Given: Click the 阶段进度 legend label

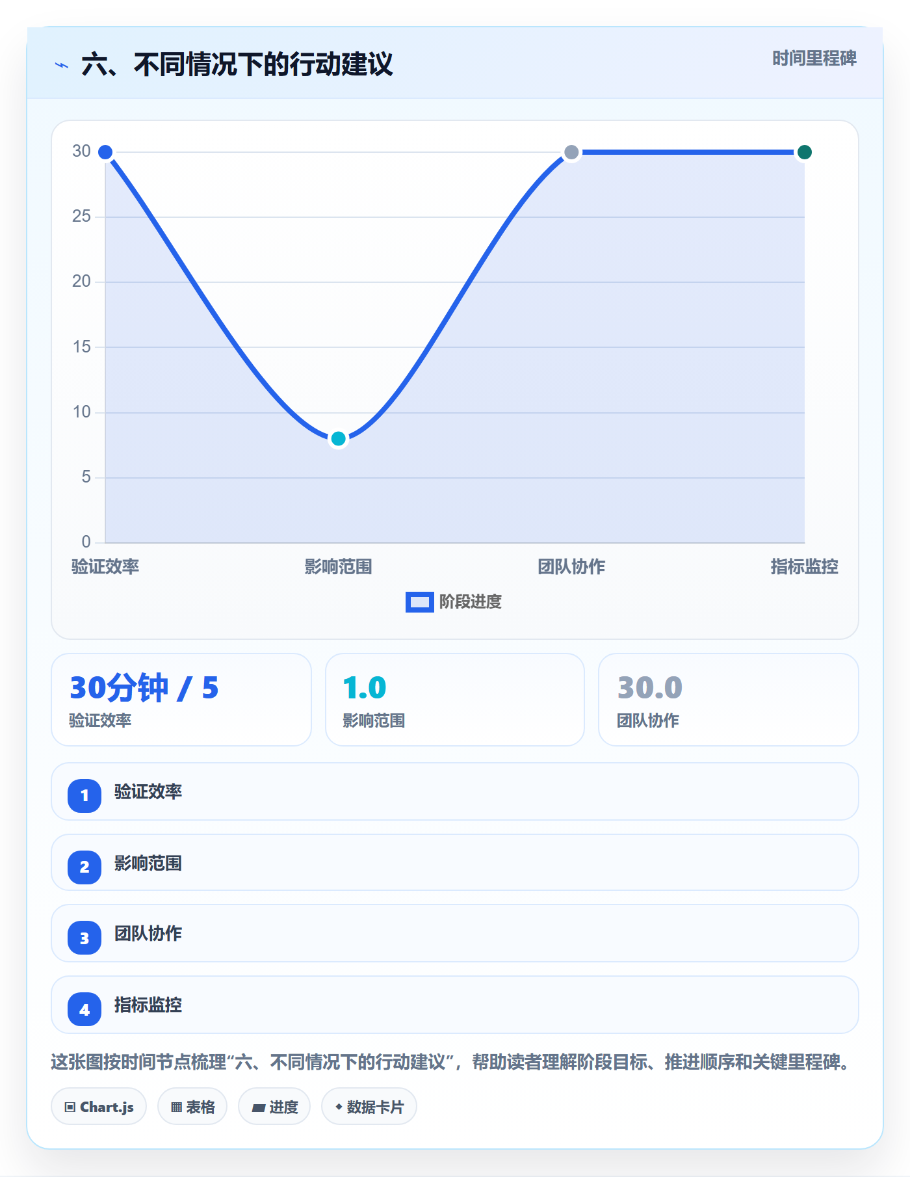Looking at the screenshot, I should (471, 602).
